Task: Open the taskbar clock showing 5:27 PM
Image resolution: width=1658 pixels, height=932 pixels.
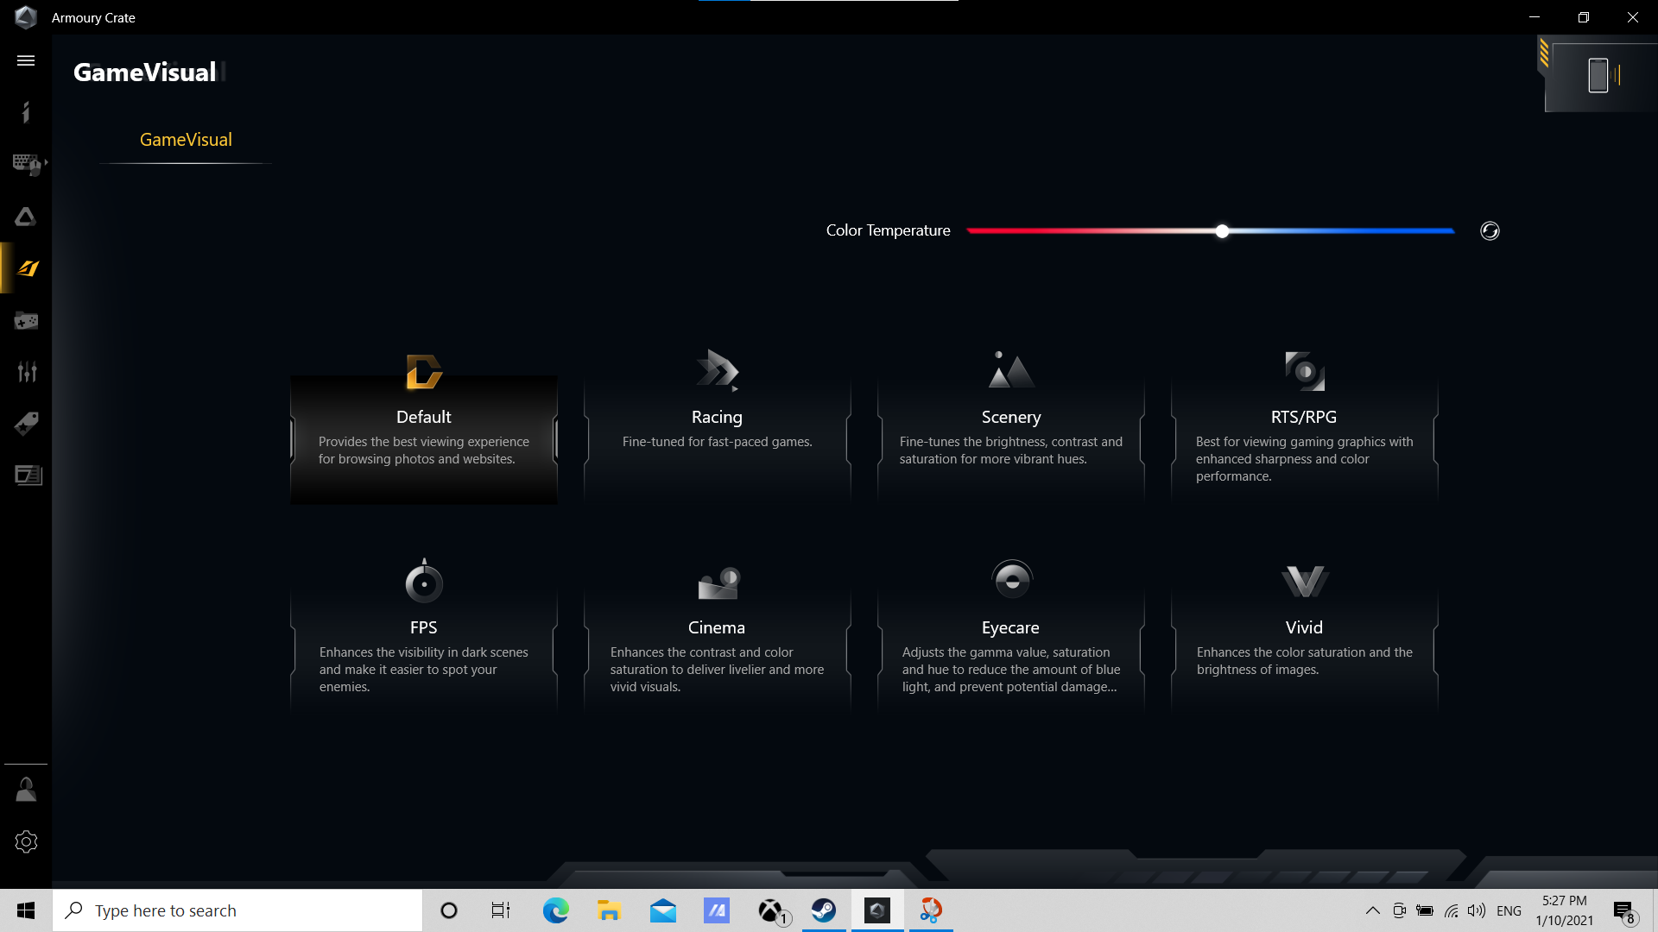Action: (1564, 910)
